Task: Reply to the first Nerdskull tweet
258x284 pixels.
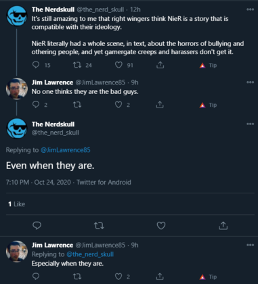Action: coord(36,65)
